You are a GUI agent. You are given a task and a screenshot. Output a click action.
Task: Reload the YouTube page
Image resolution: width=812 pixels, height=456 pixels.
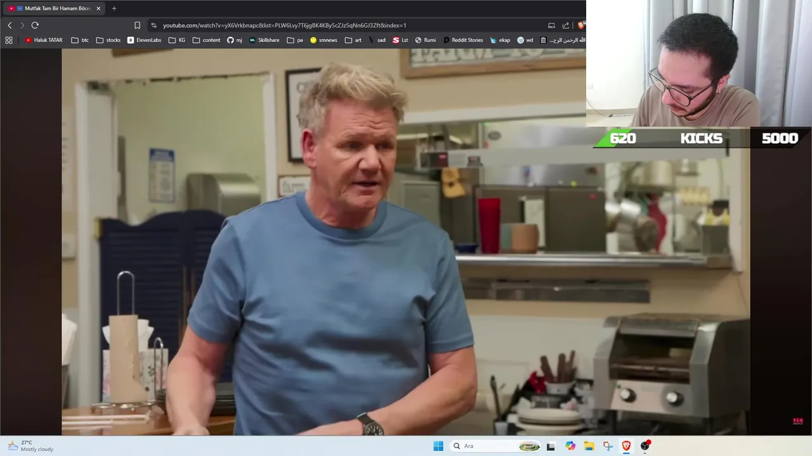[x=35, y=25]
